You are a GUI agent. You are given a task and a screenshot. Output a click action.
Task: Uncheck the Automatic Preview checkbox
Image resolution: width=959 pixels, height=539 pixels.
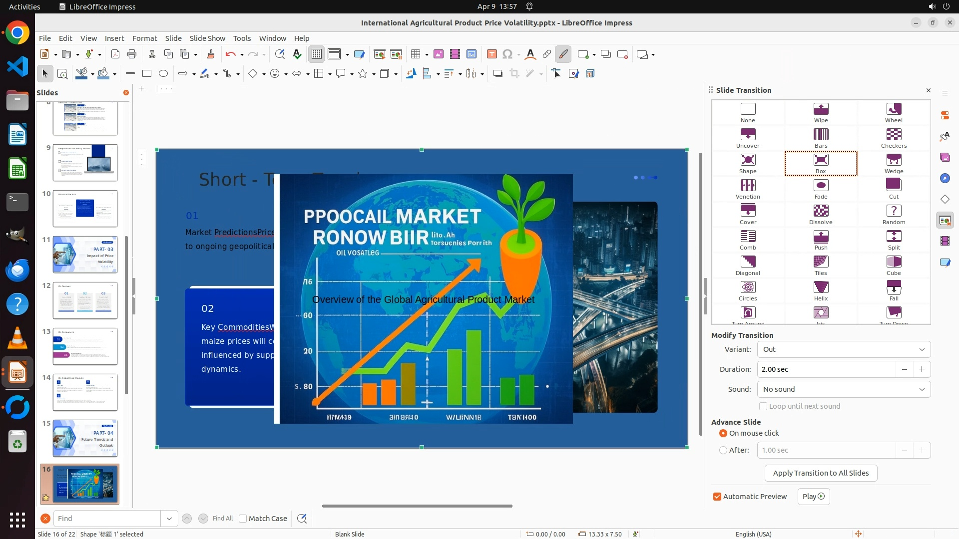pos(717,497)
